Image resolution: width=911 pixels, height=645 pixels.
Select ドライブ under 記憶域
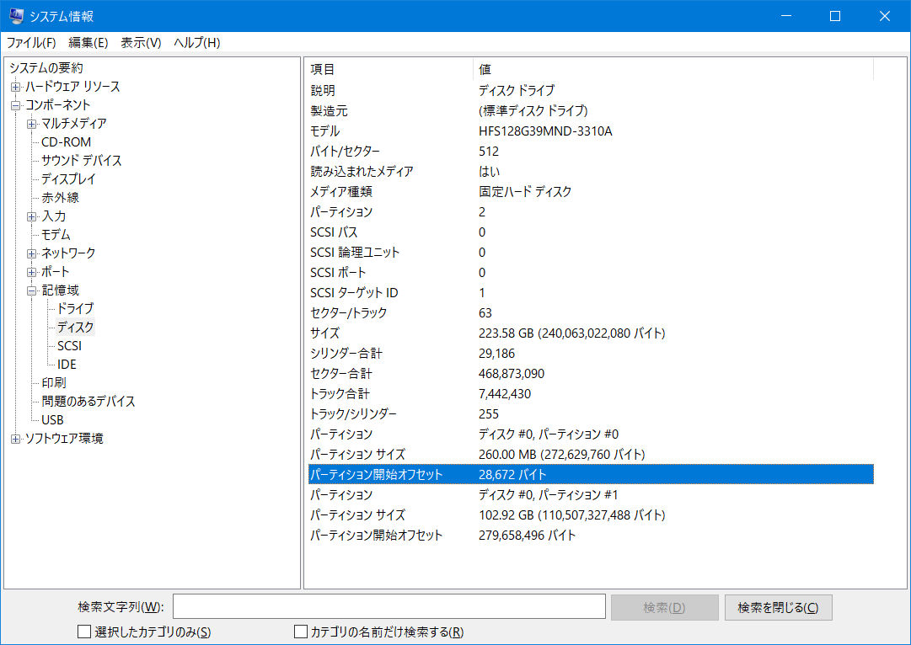pos(75,309)
